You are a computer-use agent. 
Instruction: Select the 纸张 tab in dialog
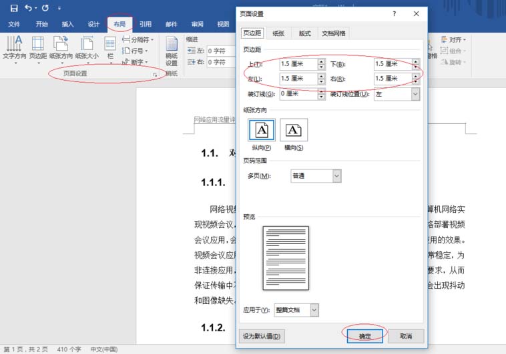pyautogui.click(x=278, y=33)
